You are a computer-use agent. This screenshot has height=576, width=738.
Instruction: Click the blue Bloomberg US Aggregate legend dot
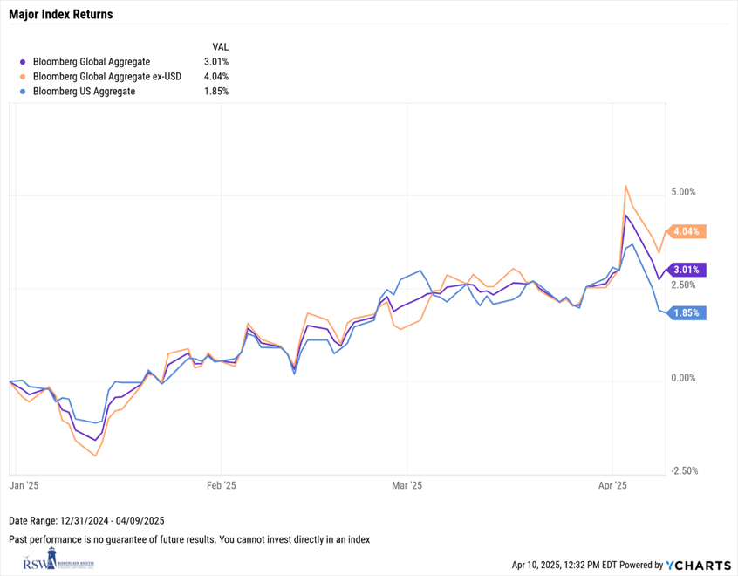23,92
